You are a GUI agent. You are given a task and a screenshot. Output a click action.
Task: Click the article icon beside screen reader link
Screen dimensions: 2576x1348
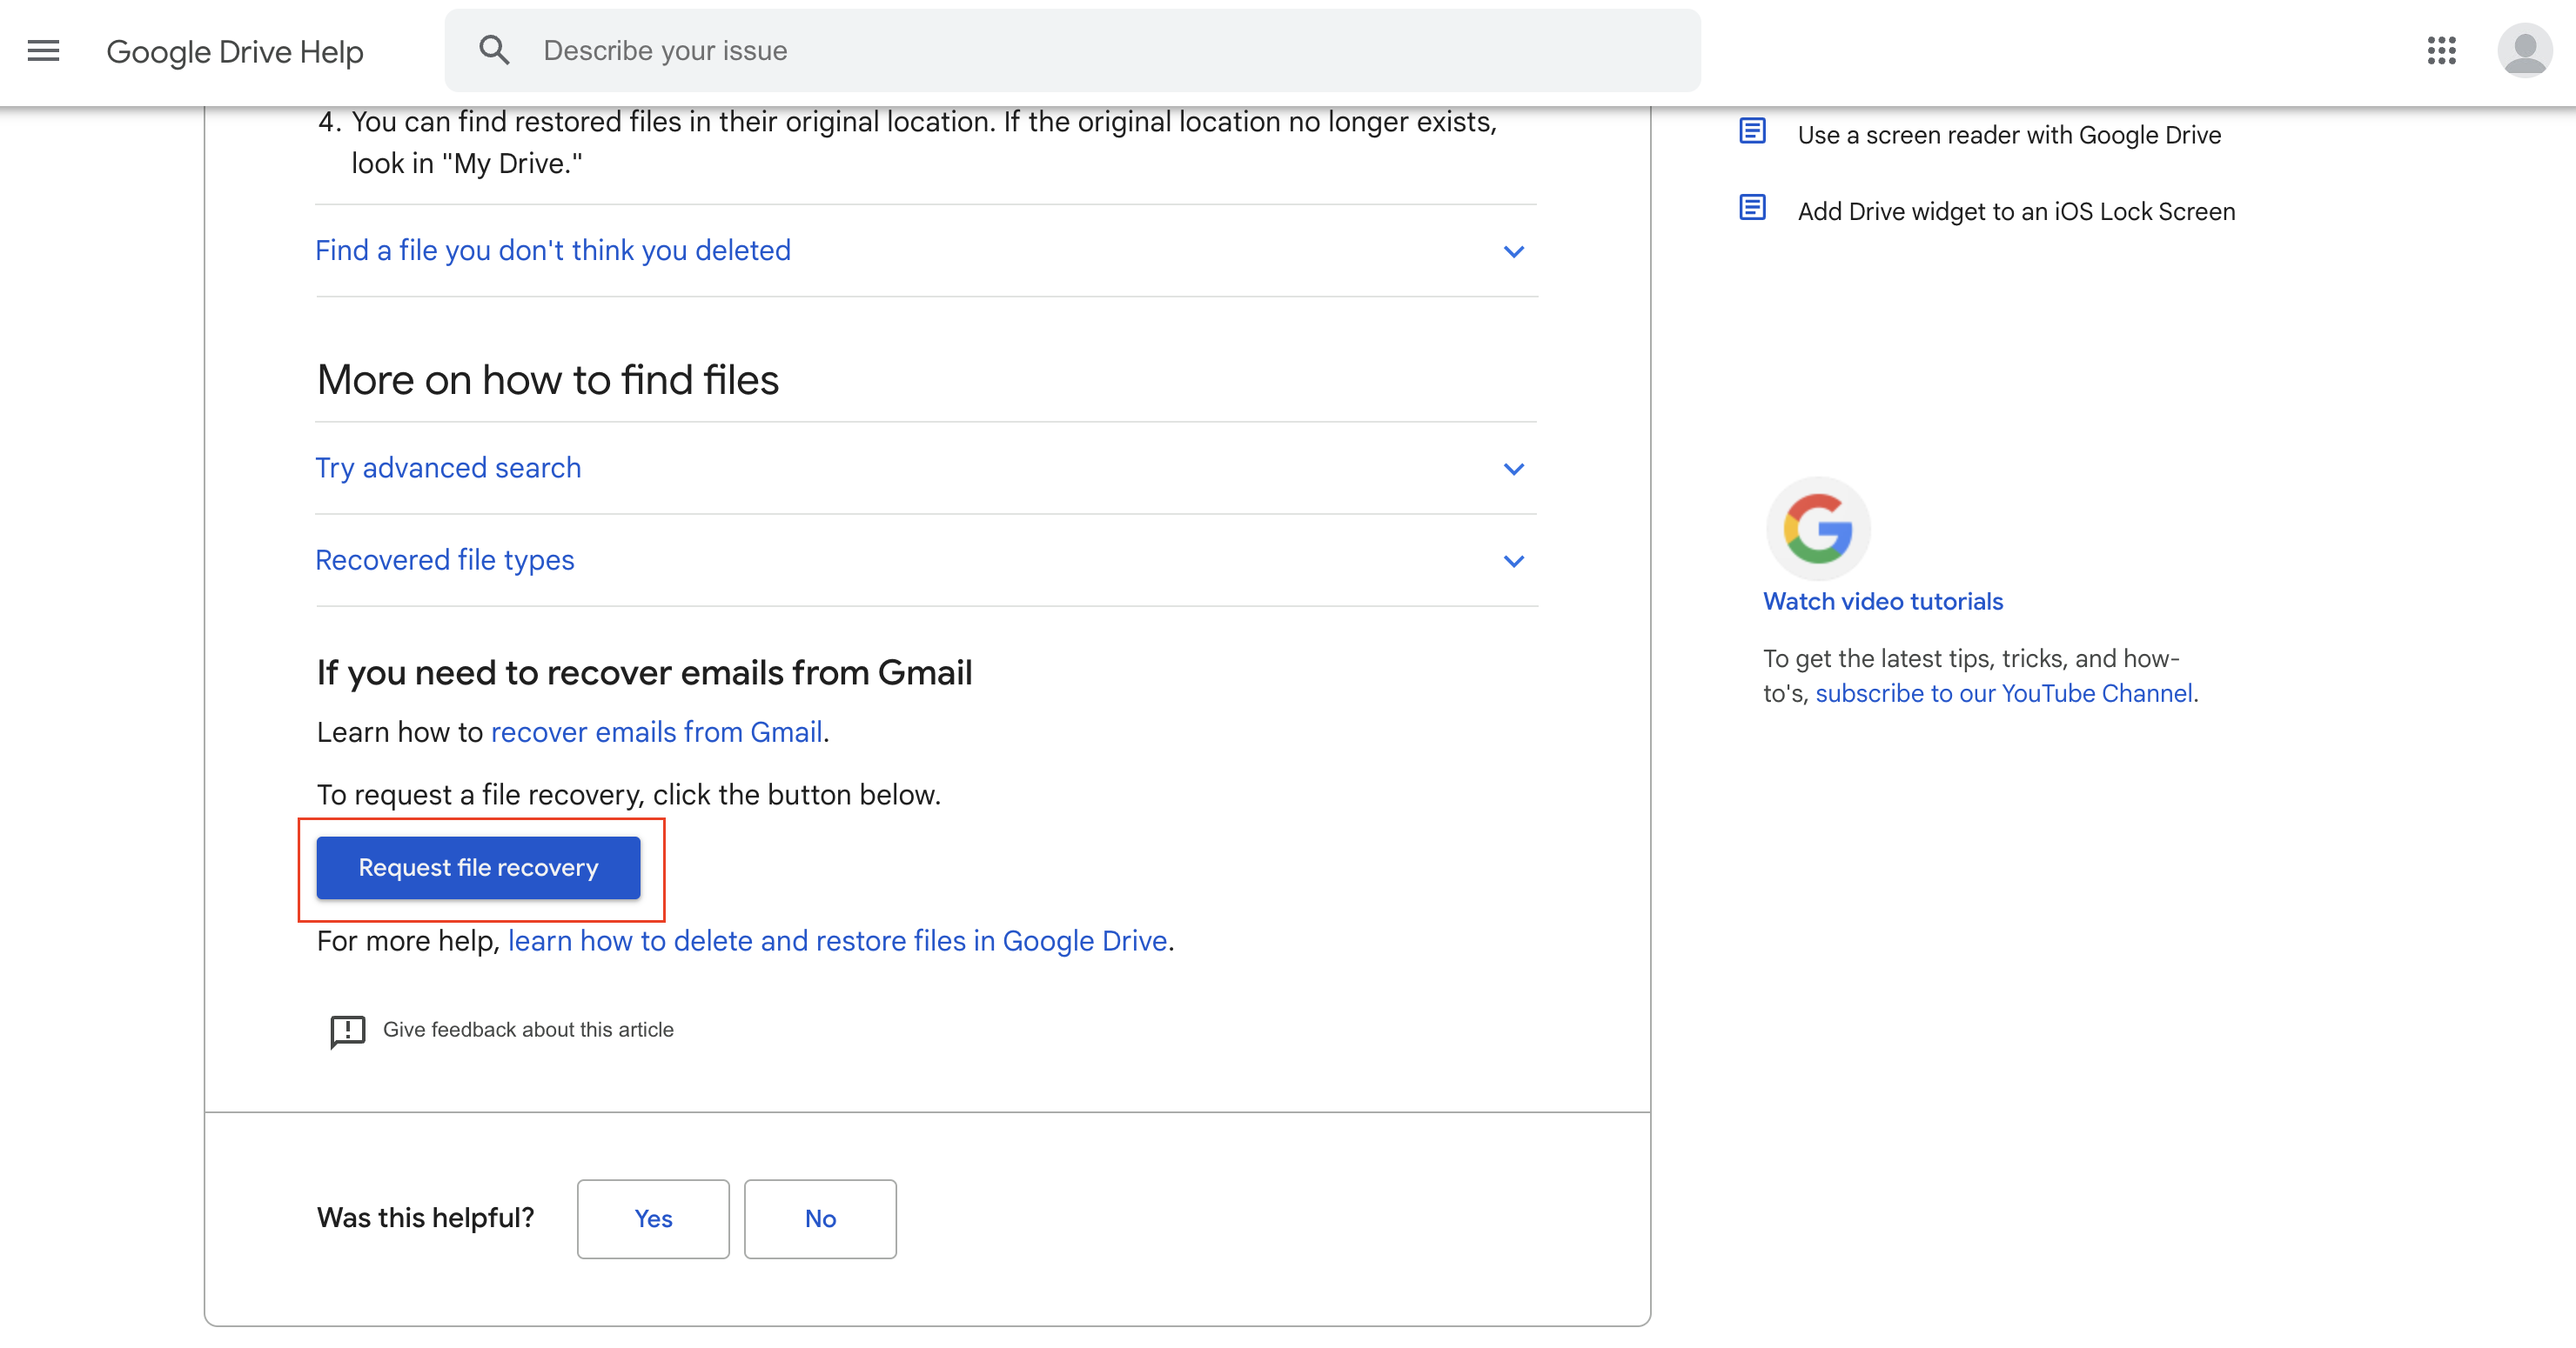pos(1752,131)
